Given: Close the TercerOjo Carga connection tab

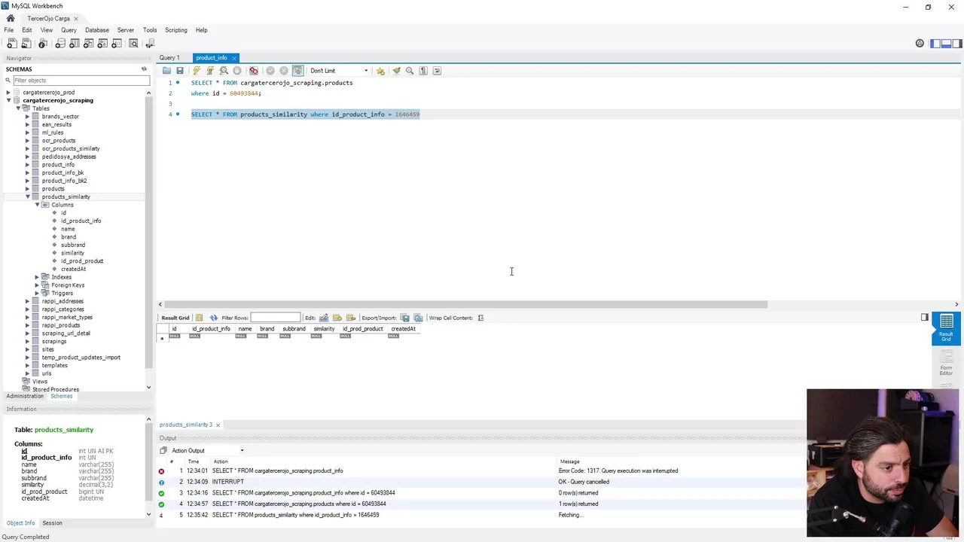Looking at the screenshot, I should click(x=75, y=18).
